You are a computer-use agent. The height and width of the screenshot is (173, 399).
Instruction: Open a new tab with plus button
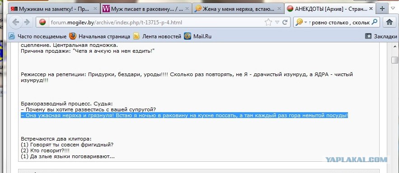(x=382, y=9)
